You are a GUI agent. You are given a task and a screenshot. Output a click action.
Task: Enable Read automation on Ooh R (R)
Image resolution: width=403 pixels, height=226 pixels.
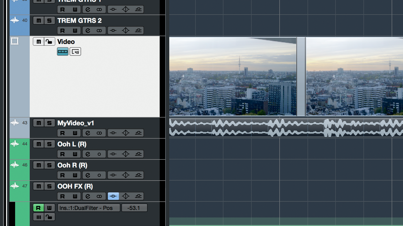pyautogui.click(x=62, y=175)
